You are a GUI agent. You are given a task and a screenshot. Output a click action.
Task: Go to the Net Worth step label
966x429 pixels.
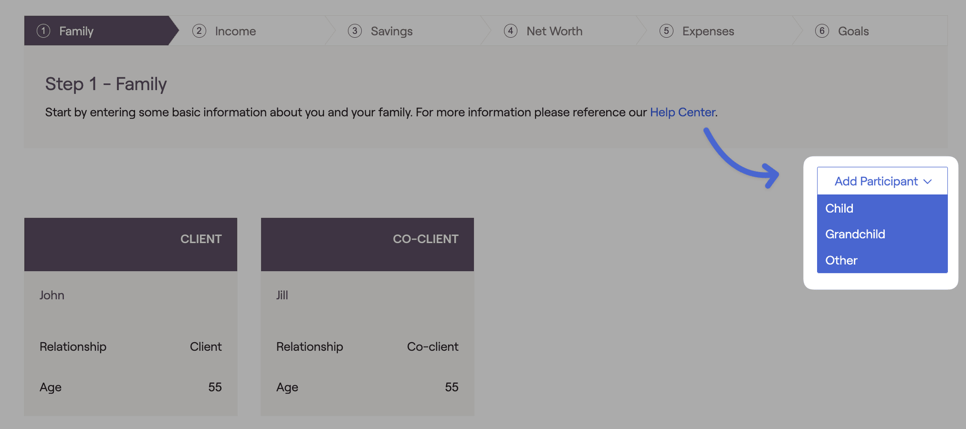[x=554, y=31]
